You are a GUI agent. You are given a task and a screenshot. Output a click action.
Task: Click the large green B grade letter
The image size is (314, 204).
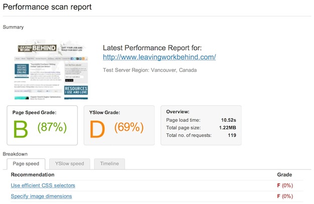tap(21, 129)
